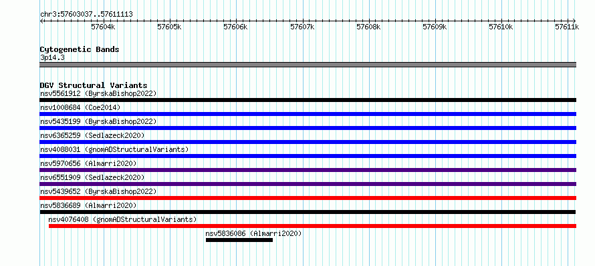Open the nsv5836086 (Almarri2020) label
Image resolution: width=595 pixels, height=266 pixels.
click(x=253, y=233)
